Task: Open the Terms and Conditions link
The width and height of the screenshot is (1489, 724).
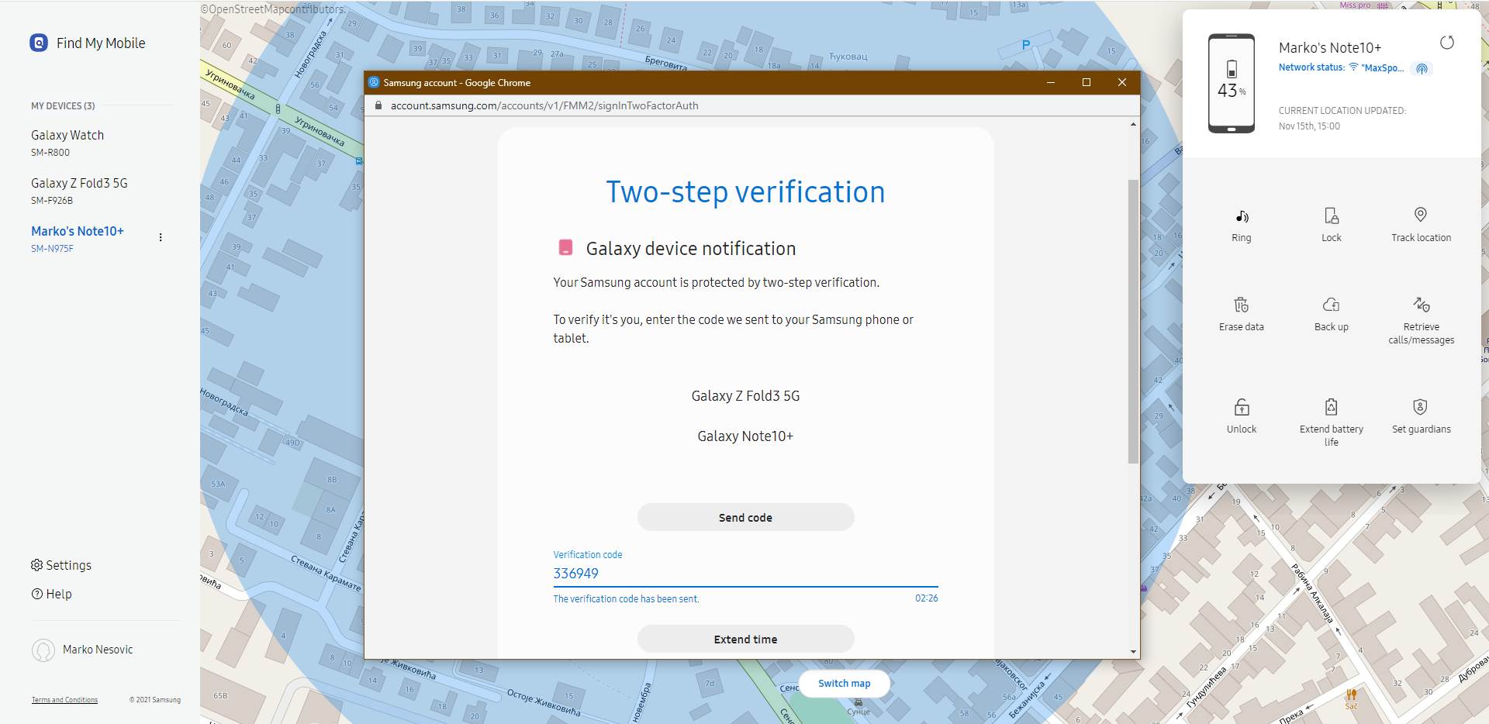Action: pyautogui.click(x=64, y=699)
